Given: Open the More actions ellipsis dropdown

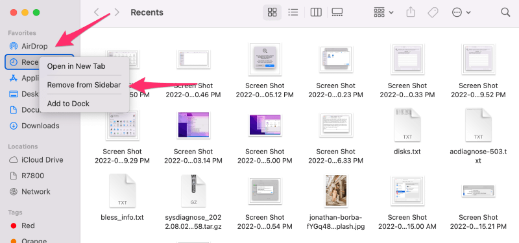Looking at the screenshot, I should coord(461,12).
